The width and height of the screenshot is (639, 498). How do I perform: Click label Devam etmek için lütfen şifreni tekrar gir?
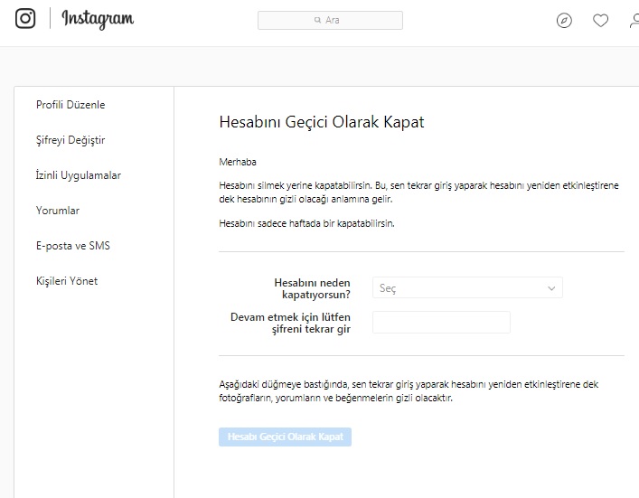(x=290, y=323)
